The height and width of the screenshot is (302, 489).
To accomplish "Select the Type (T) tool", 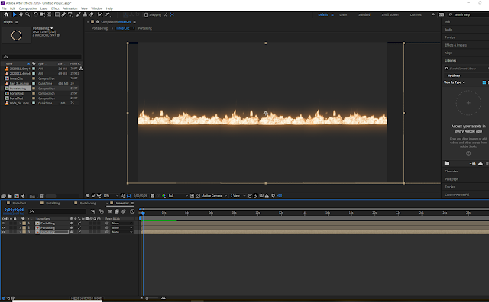I will coord(70,14).
